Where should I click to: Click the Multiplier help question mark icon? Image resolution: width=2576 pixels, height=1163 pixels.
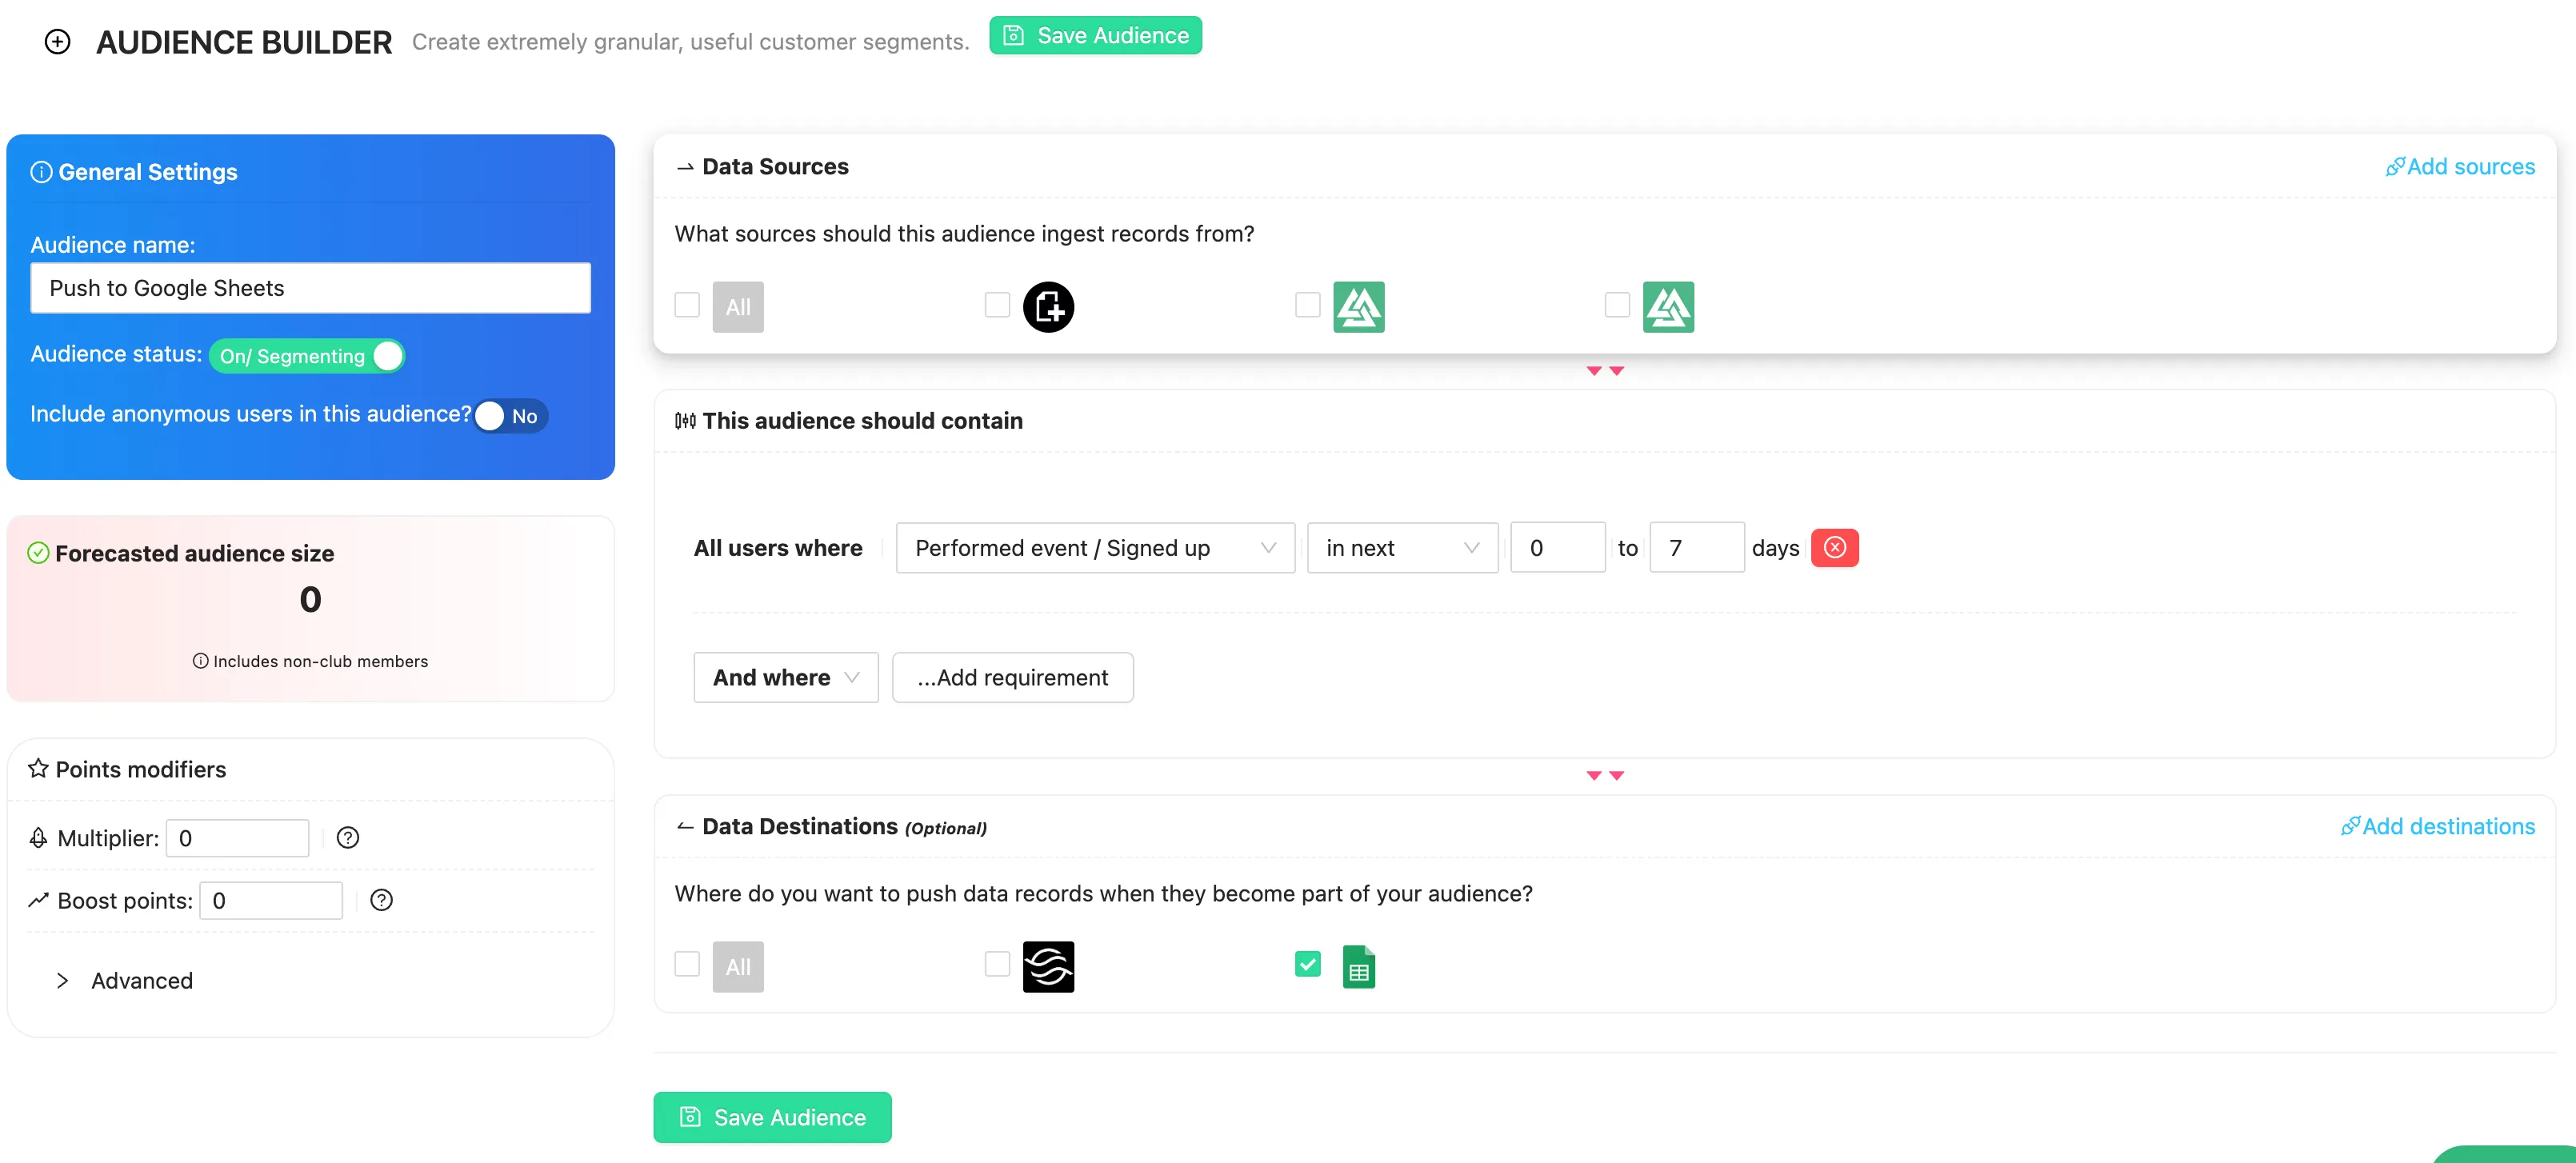[347, 837]
